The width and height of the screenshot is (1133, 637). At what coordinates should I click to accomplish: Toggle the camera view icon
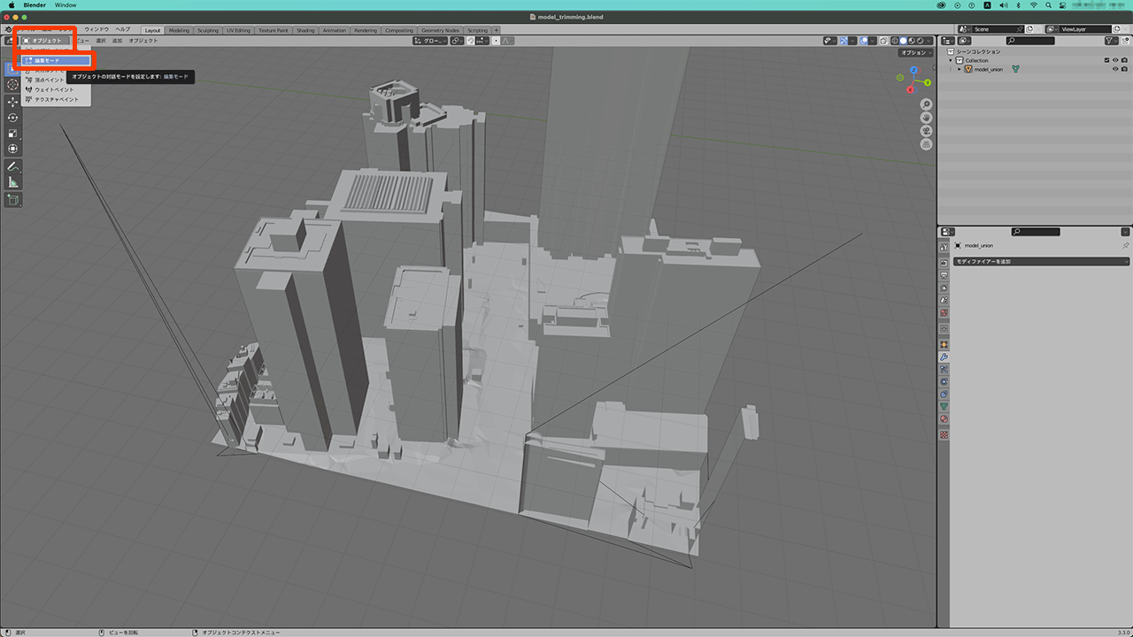tap(926, 131)
